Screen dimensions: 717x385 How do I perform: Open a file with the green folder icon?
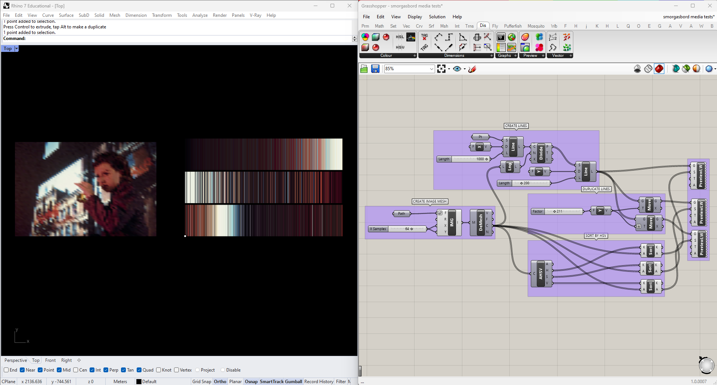[364, 69]
